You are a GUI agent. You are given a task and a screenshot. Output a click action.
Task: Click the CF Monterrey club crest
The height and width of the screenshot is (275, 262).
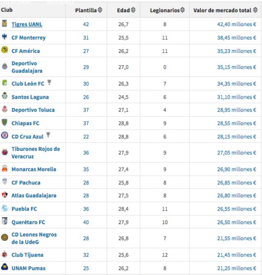click(5, 37)
